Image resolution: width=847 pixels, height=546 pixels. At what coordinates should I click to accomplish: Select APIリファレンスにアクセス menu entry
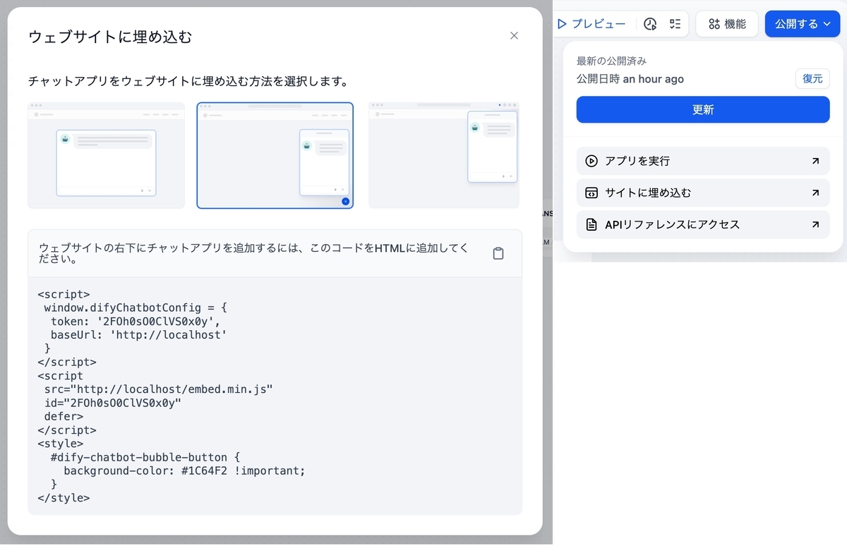click(x=703, y=224)
